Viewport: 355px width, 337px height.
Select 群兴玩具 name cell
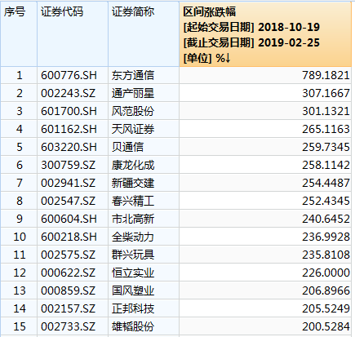[144, 255]
